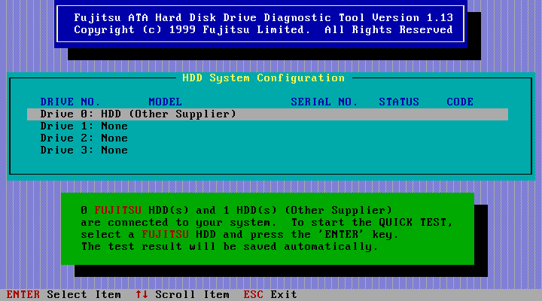The image size is (542, 301).
Task: Click the MODEL column header
Action: [x=165, y=102]
